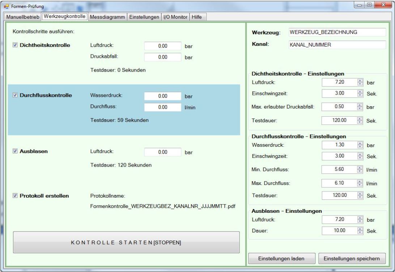Click Einstellungen speichern button
The height and width of the screenshot is (272, 395).
352,259
